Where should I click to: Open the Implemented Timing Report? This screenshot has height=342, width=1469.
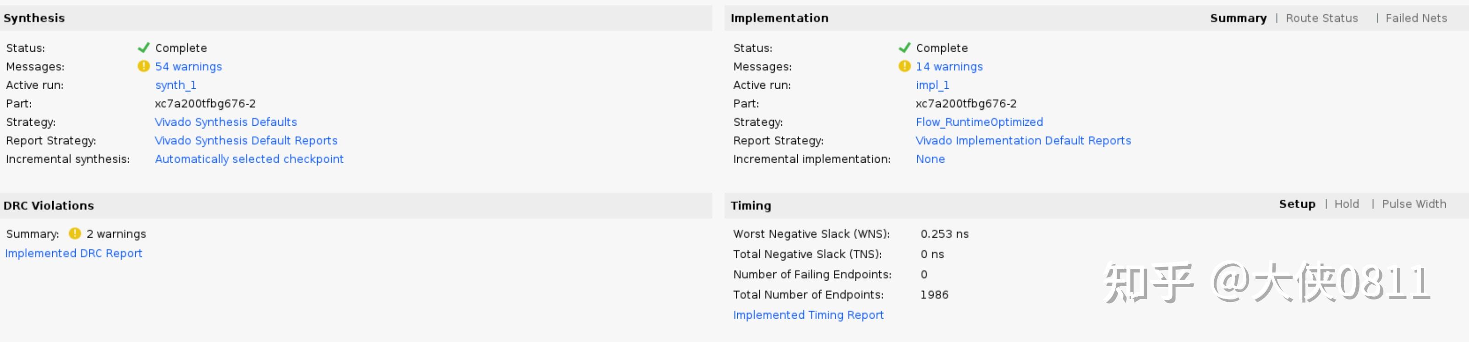pyautogui.click(x=808, y=315)
